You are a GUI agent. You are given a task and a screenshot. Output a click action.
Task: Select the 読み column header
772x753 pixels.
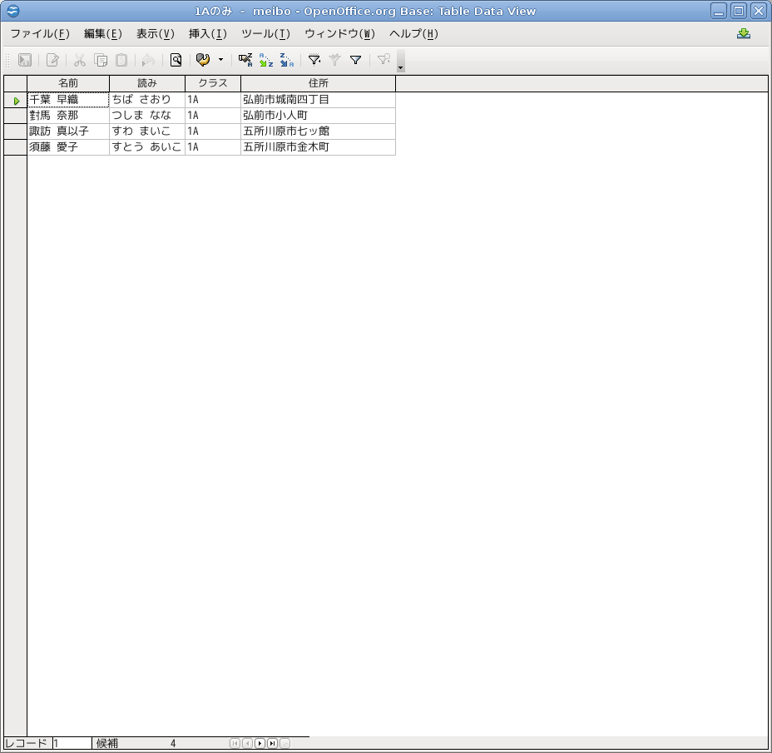click(147, 83)
